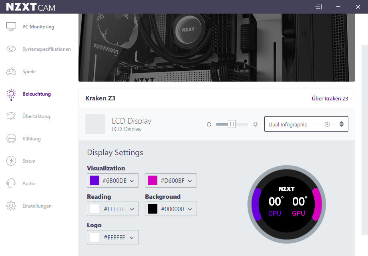Image resolution: width=368 pixels, height=256 pixels.
Task: Click the collapse sidebar icon in title bar
Action: pos(319,7)
